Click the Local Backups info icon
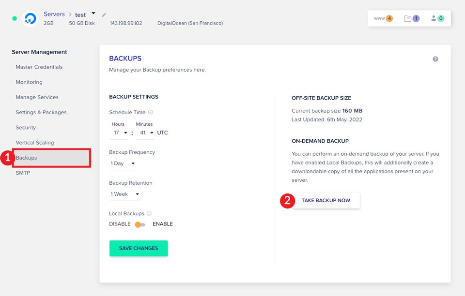The image size is (465, 296). pos(149,213)
